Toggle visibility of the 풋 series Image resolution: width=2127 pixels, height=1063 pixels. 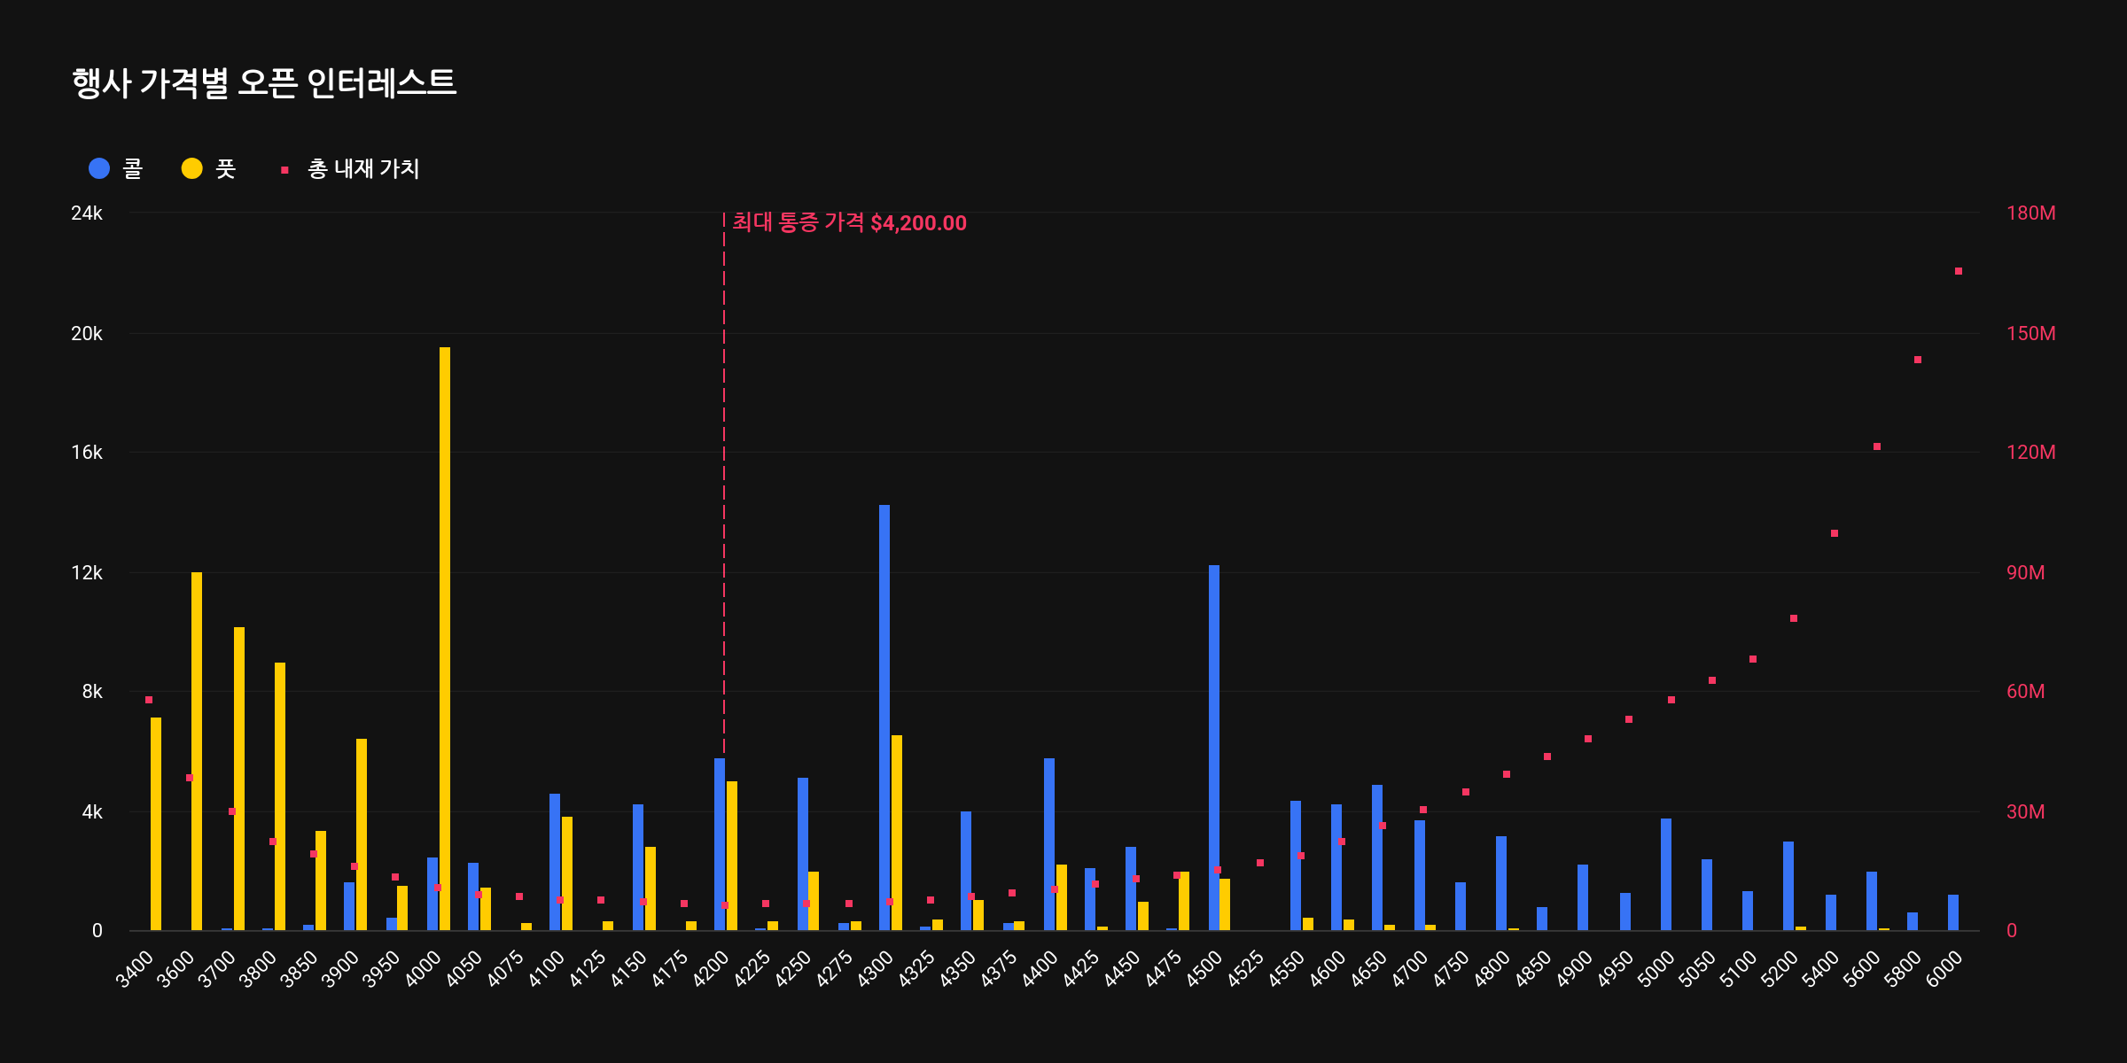[223, 166]
